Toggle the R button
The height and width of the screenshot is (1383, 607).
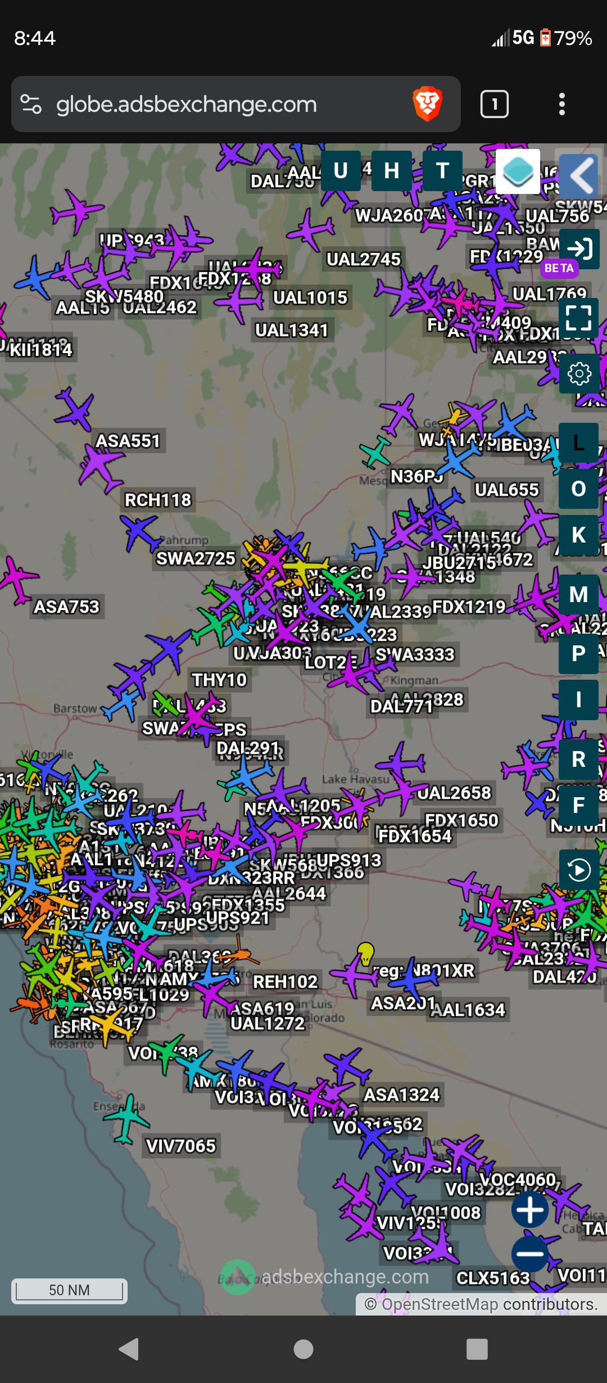[x=578, y=759]
